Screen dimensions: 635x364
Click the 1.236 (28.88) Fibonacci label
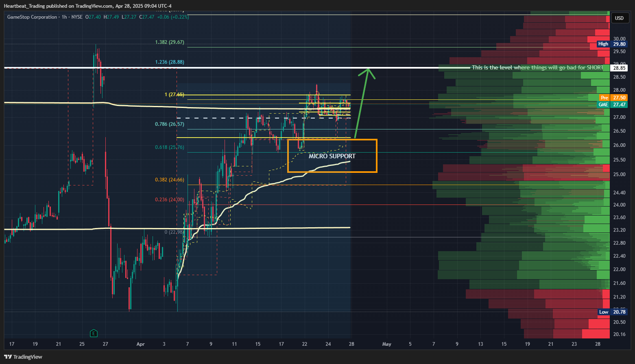click(x=170, y=62)
